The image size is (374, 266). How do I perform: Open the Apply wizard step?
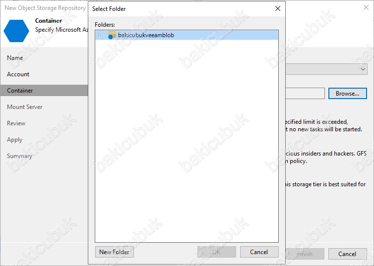tap(14, 140)
